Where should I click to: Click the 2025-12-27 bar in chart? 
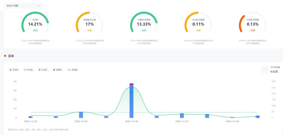point(182,116)
